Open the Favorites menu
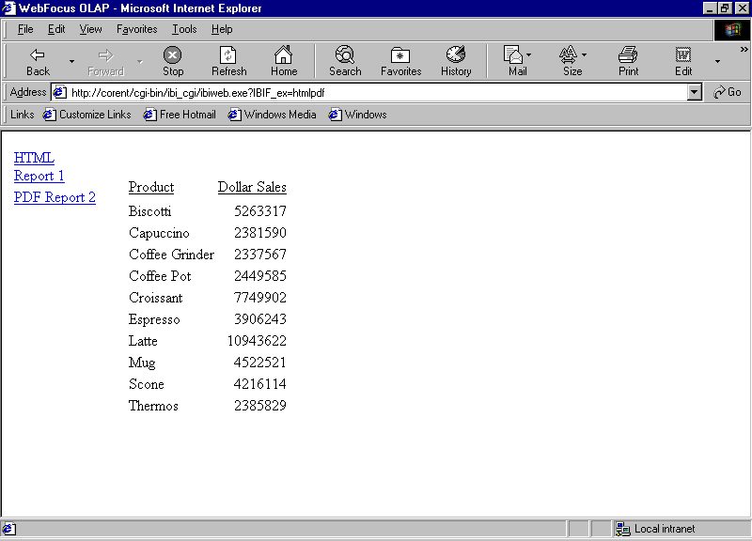This screenshot has width=752, height=541. coord(136,29)
